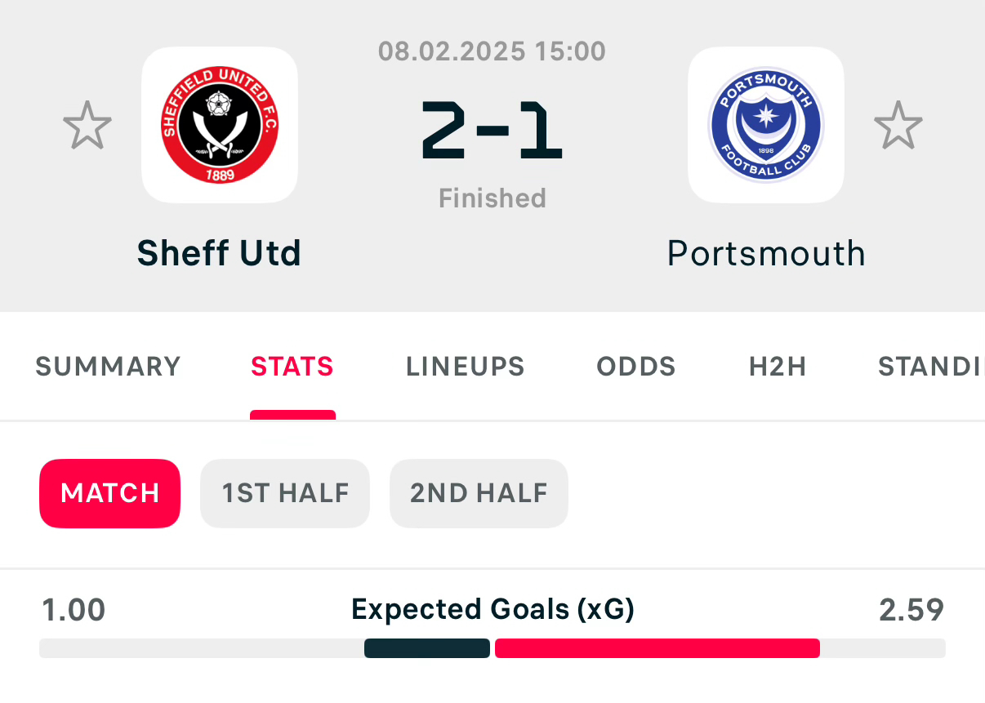View the H2H tab
Screen dimensions: 985x703
click(x=778, y=367)
